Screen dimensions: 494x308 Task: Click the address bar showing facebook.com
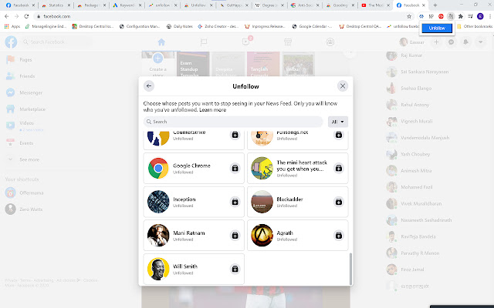coord(221,16)
